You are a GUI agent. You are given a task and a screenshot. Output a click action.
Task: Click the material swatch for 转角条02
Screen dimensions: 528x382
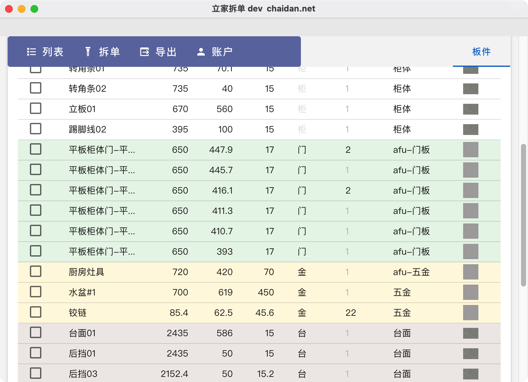point(471,89)
